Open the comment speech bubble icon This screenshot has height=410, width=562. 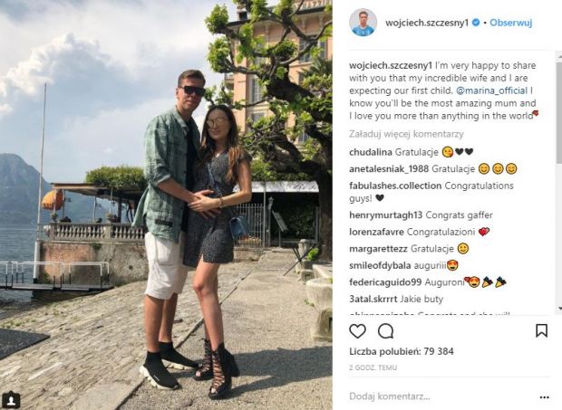(385, 331)
